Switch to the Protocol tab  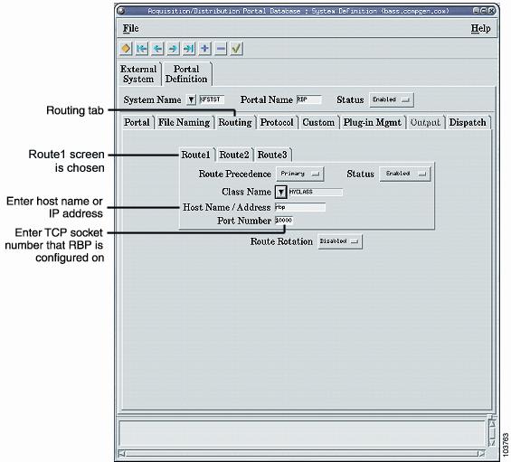[x=277, y=122]
